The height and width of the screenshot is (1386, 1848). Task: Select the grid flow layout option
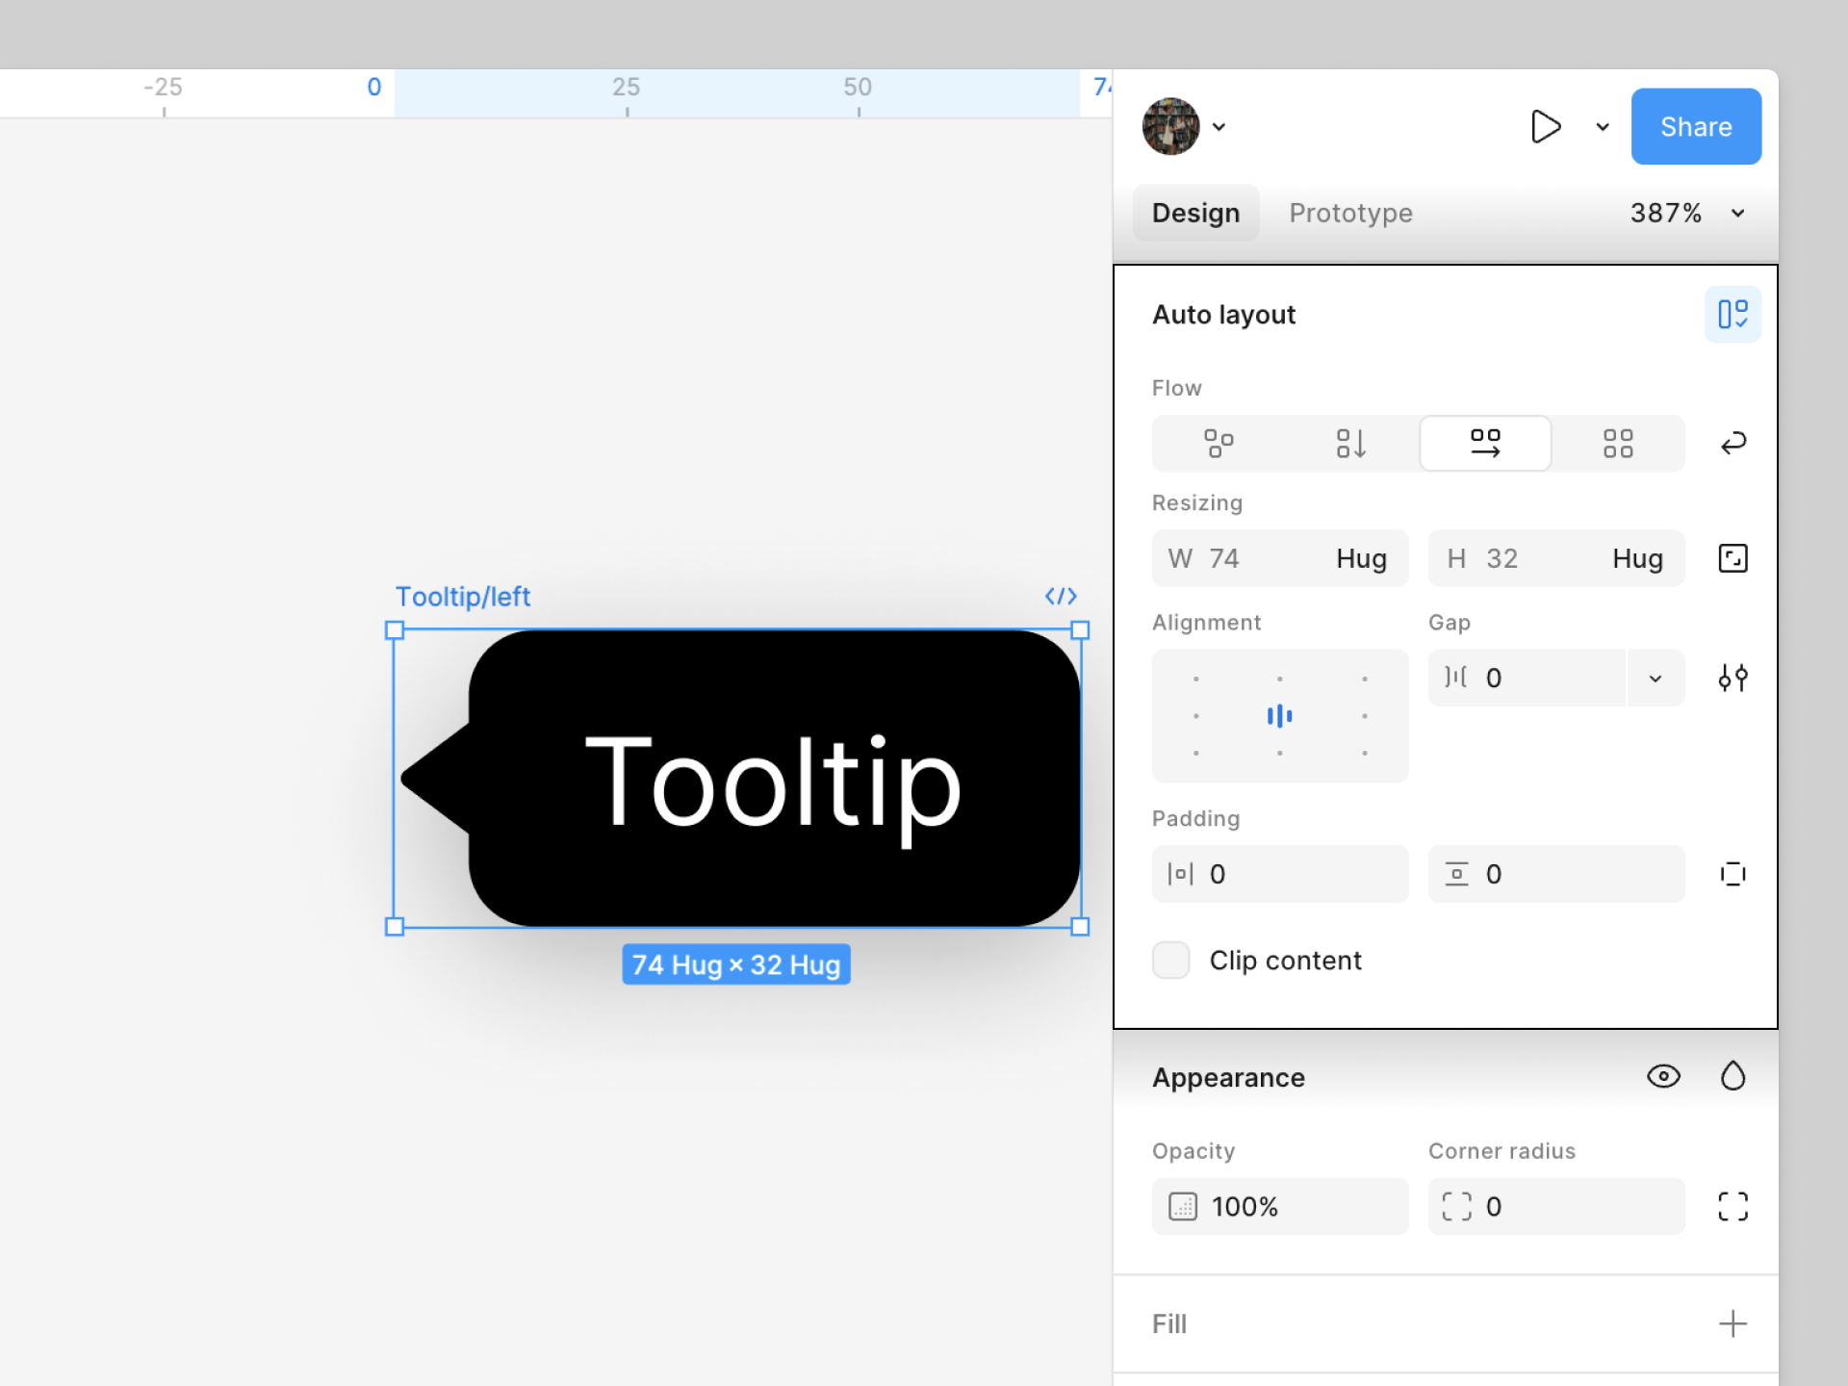pos(1617,444)
